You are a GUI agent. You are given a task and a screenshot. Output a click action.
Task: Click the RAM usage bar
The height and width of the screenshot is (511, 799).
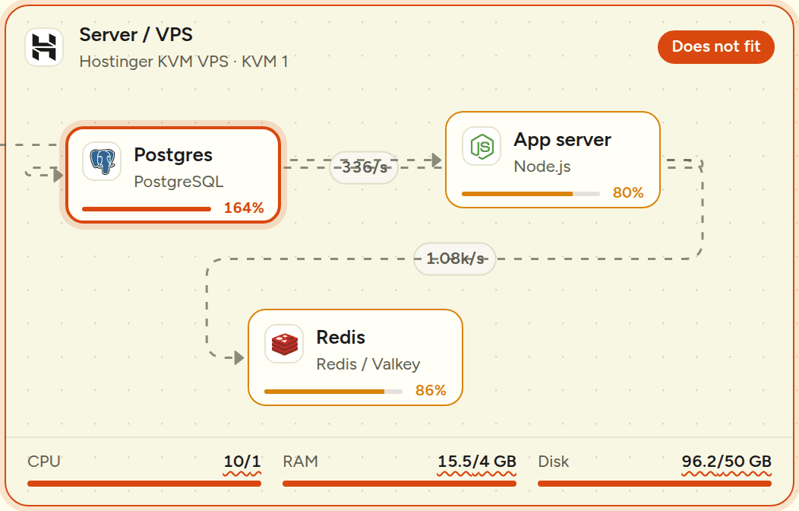point(399,484)
